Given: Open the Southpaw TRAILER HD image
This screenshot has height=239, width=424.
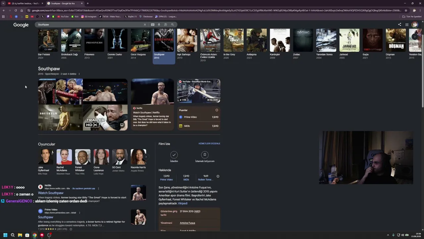Looking at the screenshot, I should [105, 118].
